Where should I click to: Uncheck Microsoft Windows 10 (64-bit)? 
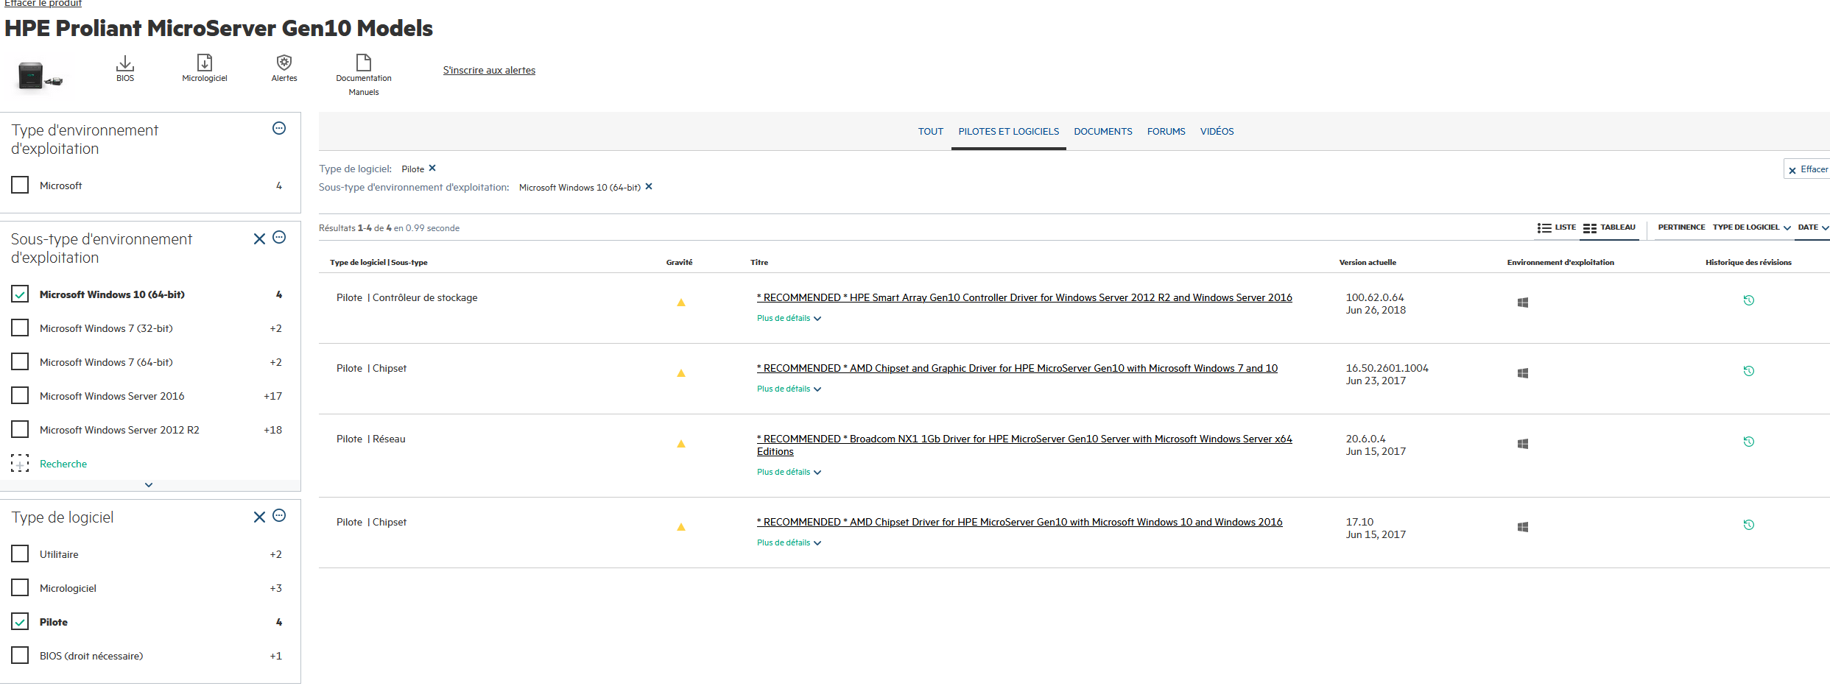[x=20, y=294]
